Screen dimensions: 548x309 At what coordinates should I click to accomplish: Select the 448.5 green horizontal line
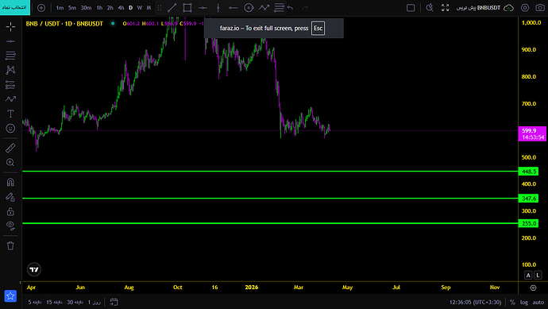270,172
